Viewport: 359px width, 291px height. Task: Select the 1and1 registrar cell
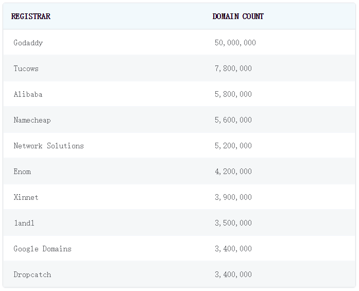click(x=24, y=223)
